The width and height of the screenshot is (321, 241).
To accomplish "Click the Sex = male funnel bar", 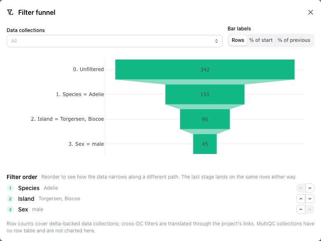I will point(205,144).
